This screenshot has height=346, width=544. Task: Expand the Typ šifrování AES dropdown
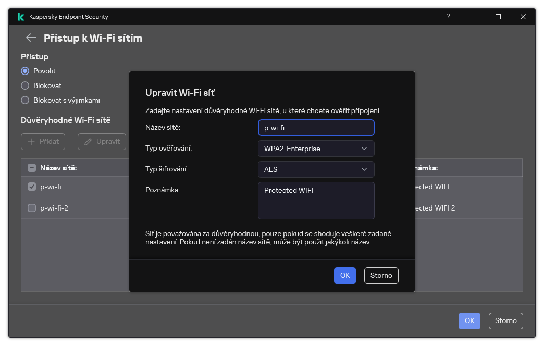[x=316, y=169]
